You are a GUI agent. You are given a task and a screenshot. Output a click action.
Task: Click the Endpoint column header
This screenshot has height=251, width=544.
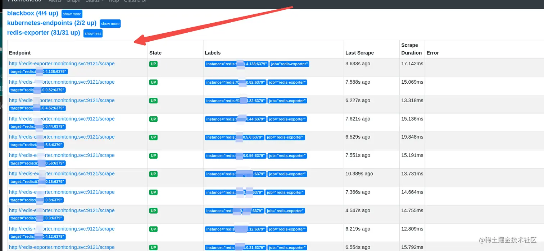20,53
